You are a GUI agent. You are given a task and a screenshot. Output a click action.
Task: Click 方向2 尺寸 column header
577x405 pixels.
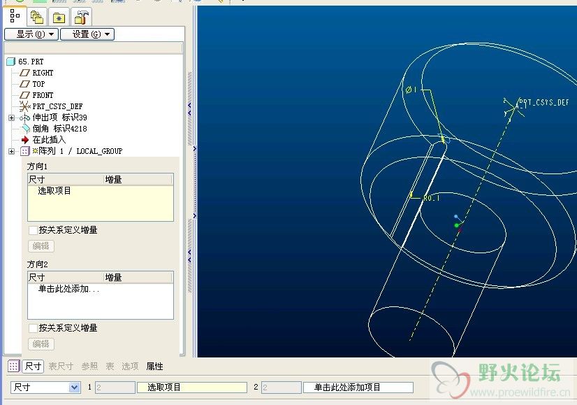tap(66, 278)
